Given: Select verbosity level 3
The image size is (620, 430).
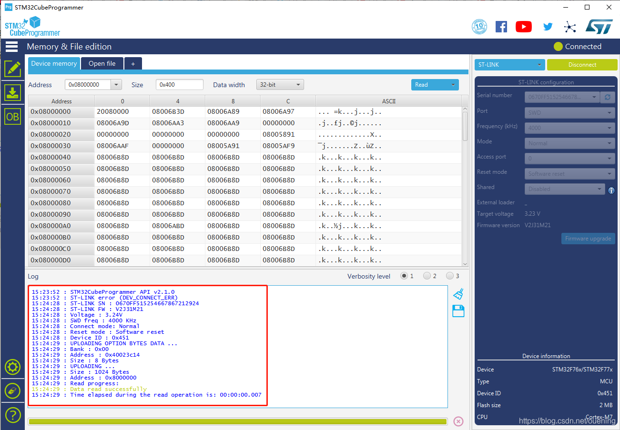Looking at the screenshot, I should (450, 276).
